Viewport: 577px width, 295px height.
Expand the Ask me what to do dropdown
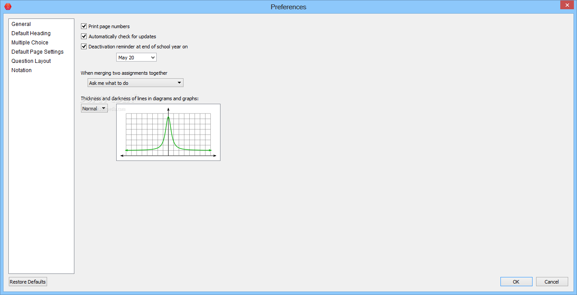tap(136, 83)
